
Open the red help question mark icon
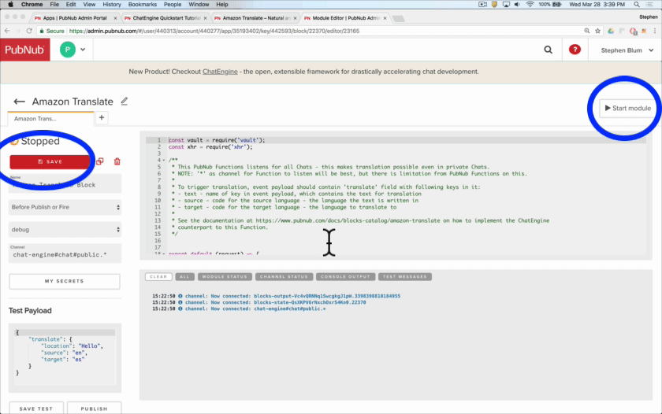[x=575, y=50]
